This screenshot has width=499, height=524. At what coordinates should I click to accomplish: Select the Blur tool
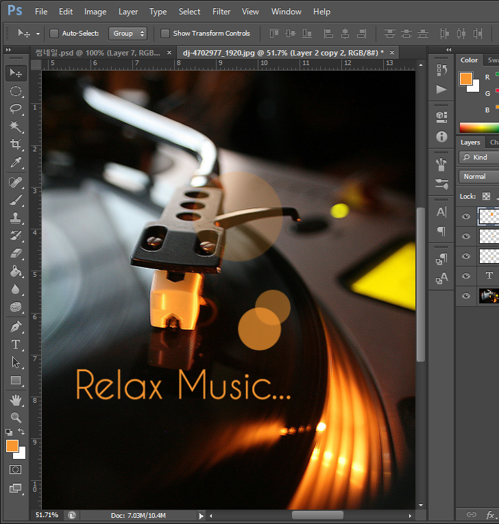point(15,289)
